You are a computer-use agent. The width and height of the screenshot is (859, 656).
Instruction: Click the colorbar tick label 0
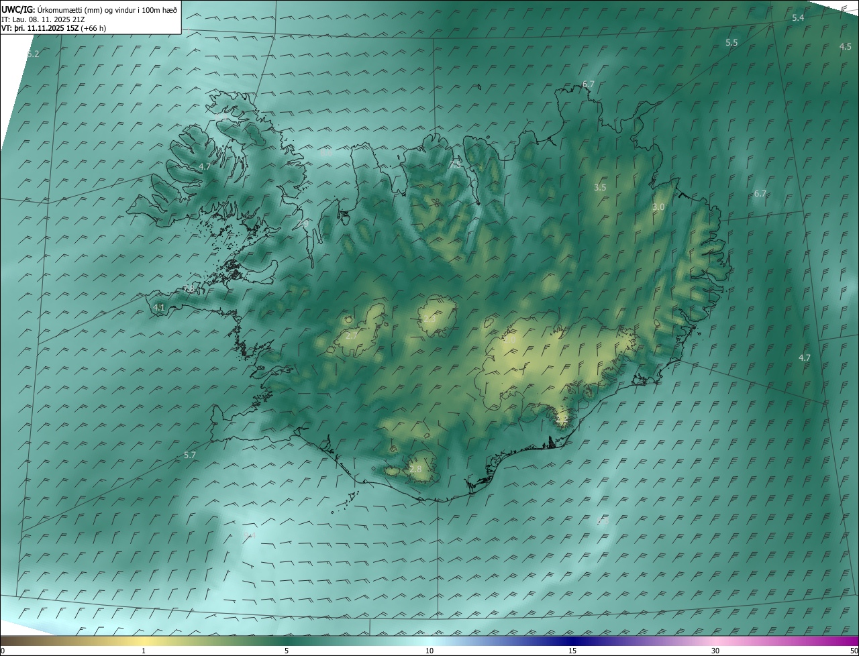(x=3, y=651)
